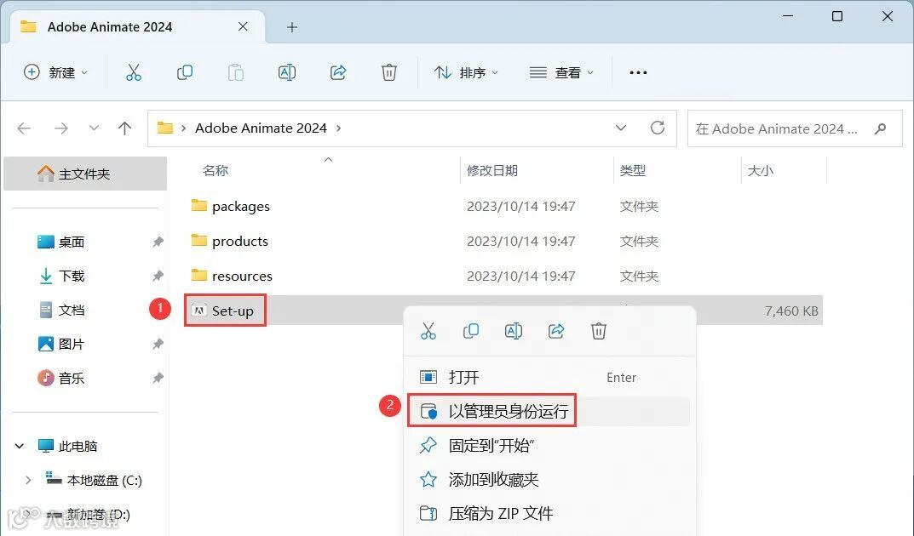Choose 固定到"开始" menu entry
914x536 pixels.
(x=549, y=446)
